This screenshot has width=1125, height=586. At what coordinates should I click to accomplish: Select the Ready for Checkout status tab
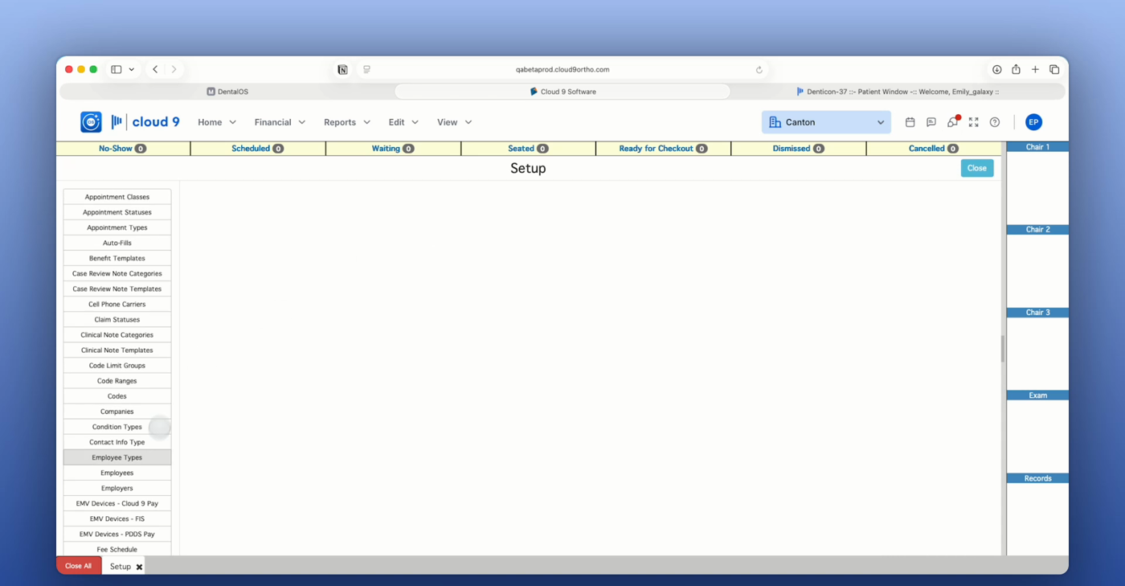[x=663, y=149]
